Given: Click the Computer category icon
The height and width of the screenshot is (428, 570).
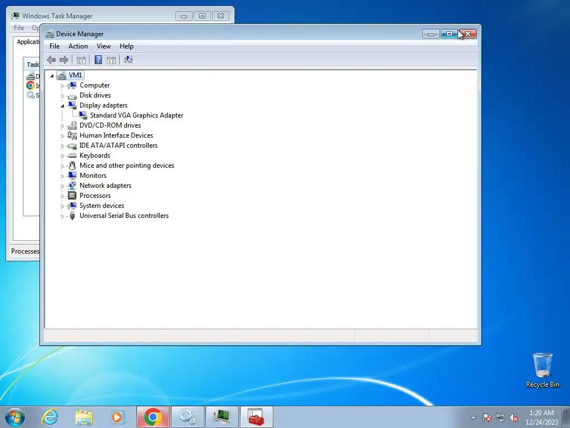Looking at the screenshot, I should (72, 85).
